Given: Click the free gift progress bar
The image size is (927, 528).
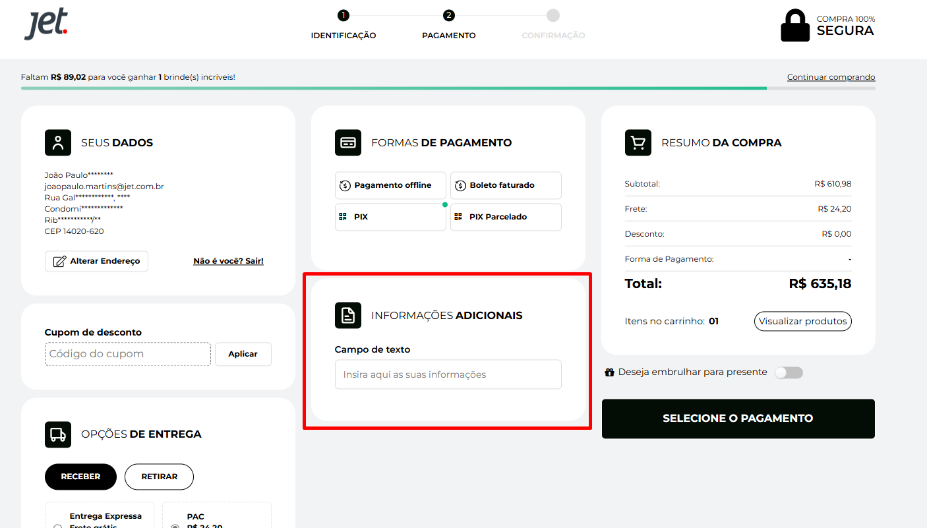Looking at the screenshot, I should (x=448, y=88).
